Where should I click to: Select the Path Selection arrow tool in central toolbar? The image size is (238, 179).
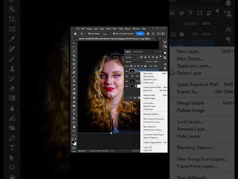[74, 118]
